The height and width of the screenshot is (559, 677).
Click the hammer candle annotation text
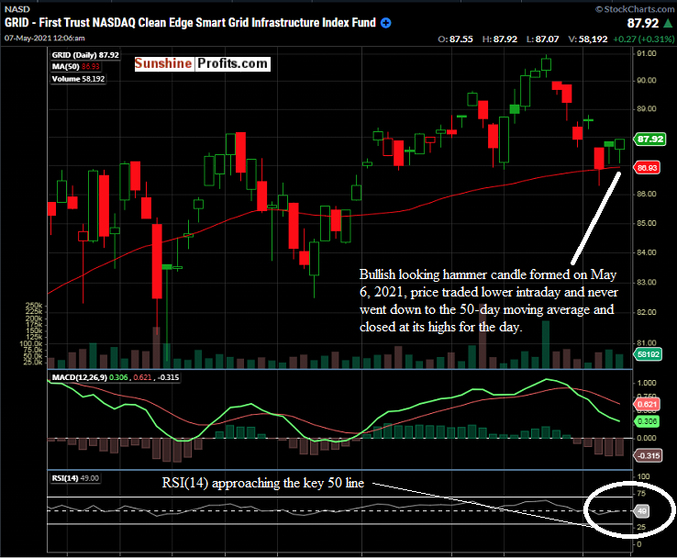pyautogui.click(x=488, y=301)
